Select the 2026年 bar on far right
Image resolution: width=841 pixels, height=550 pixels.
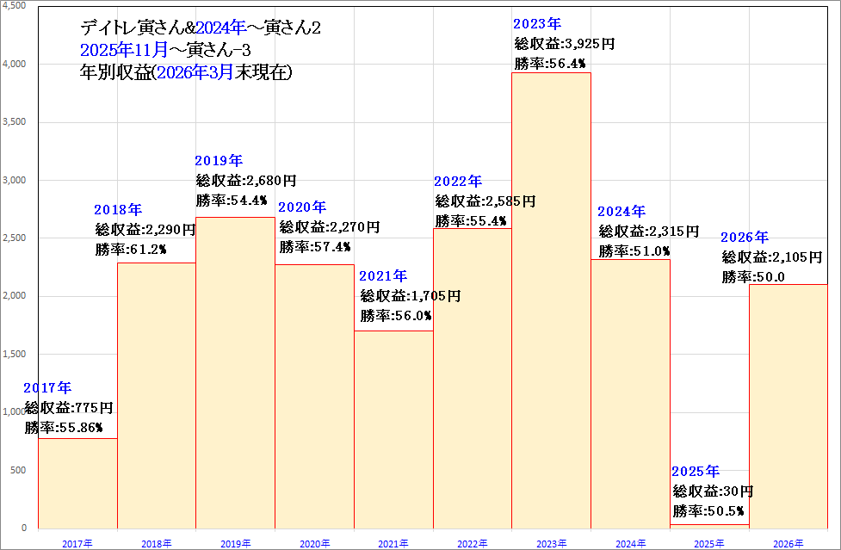788,405
